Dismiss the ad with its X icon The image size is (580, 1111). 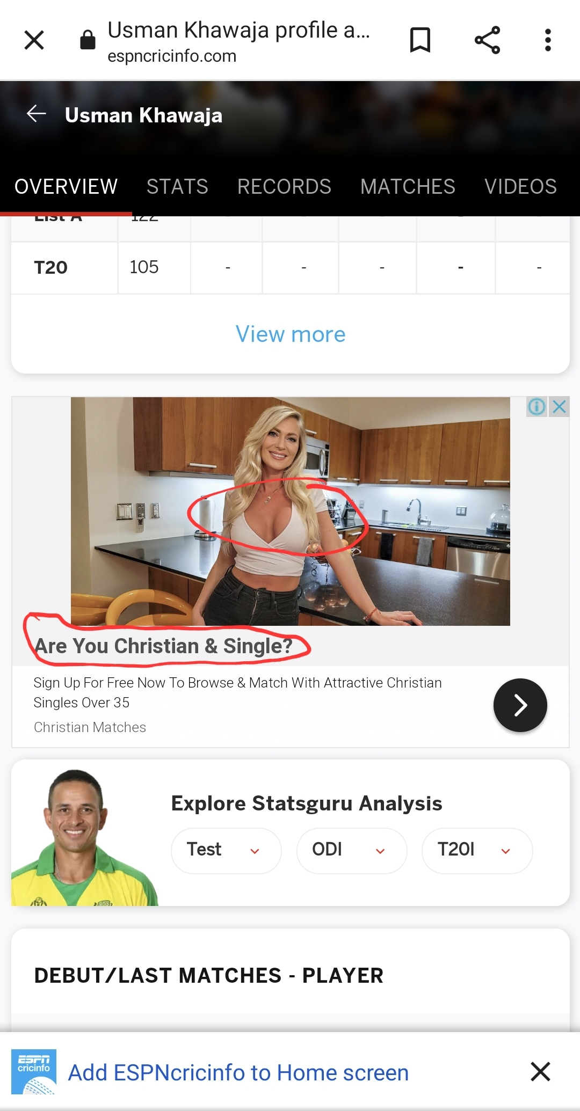pos(559,407)
